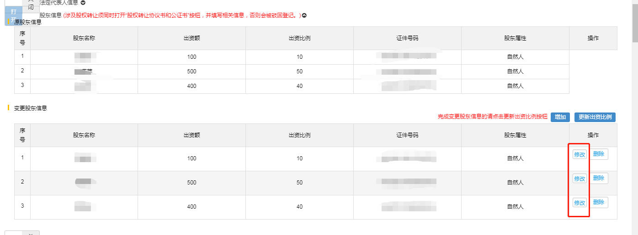Click 出资额 header in 变更股东信息 table

(191, 135)
